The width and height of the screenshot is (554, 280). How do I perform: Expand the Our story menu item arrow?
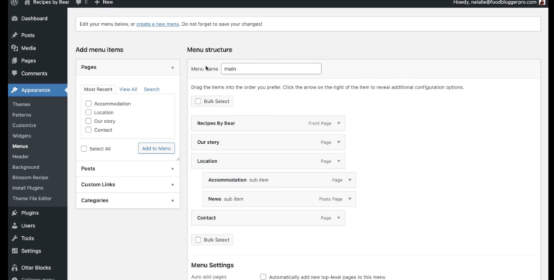click(x=338, y=142)
